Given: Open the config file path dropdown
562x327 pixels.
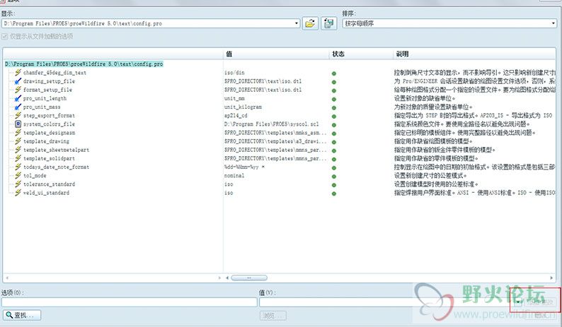Looking at the screenshot, I should [x=297, y=23].
